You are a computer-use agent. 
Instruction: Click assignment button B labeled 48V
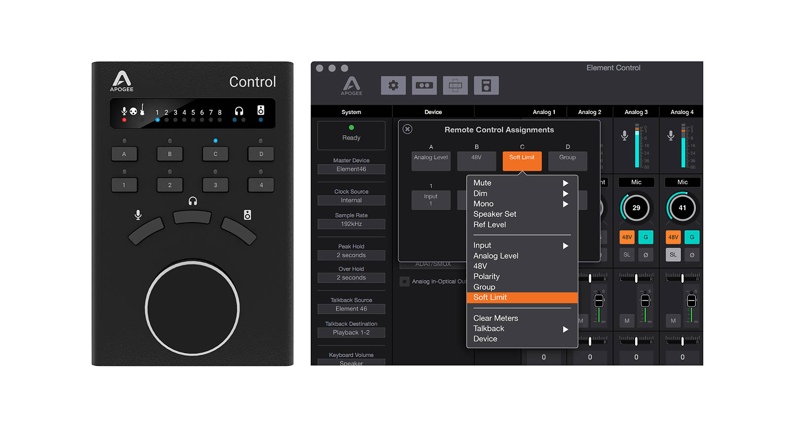(x=476, y=161)
